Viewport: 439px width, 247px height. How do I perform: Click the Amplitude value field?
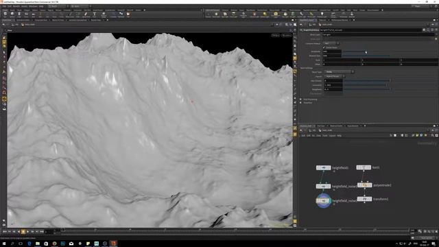click(x=332, y=51)
